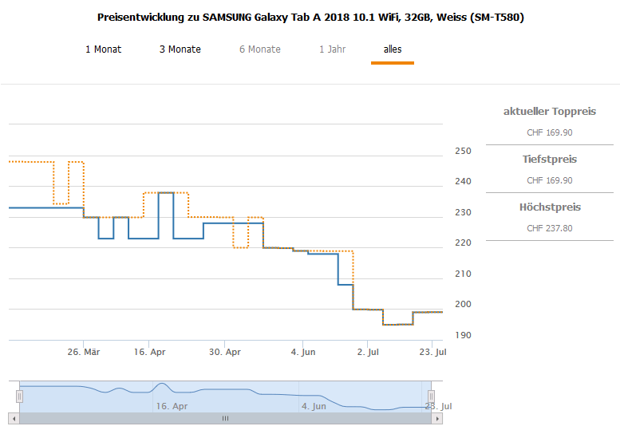Click the scrollbar's right arrow
The image size is (620, 430).
point(437,418)
